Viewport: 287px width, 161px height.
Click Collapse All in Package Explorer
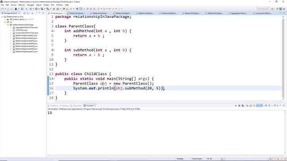pos(24,13)
